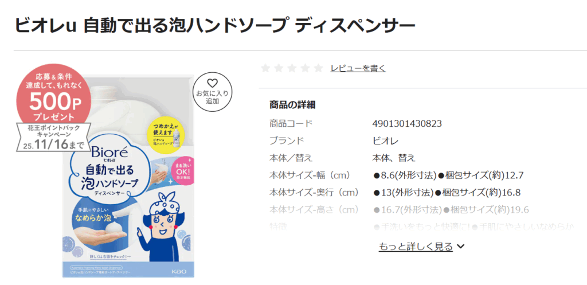Click the 本体サイズ-幅 dimension value
This screenshot has height=285, width=587.
coord(448,175)
